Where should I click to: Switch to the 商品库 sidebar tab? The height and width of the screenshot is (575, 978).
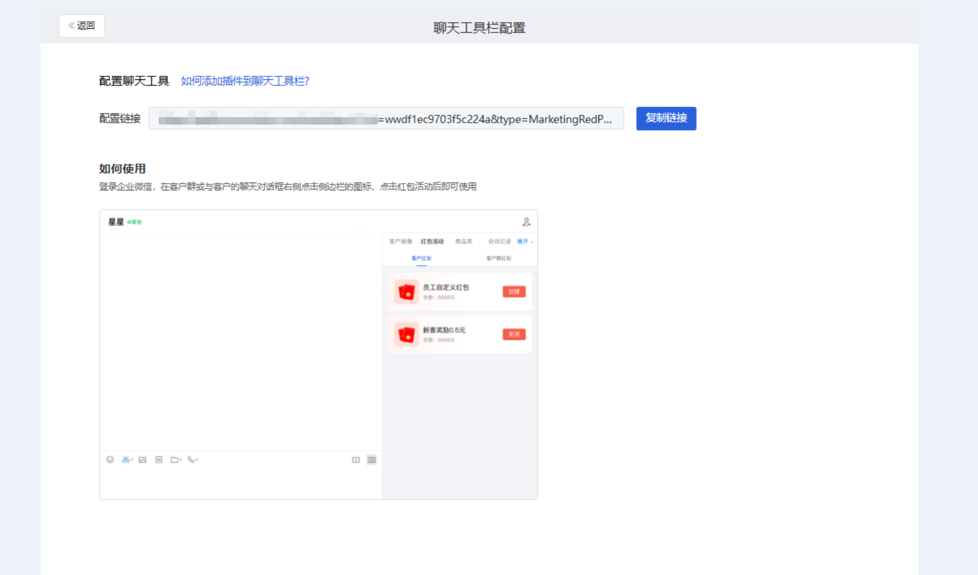(464, 241)
